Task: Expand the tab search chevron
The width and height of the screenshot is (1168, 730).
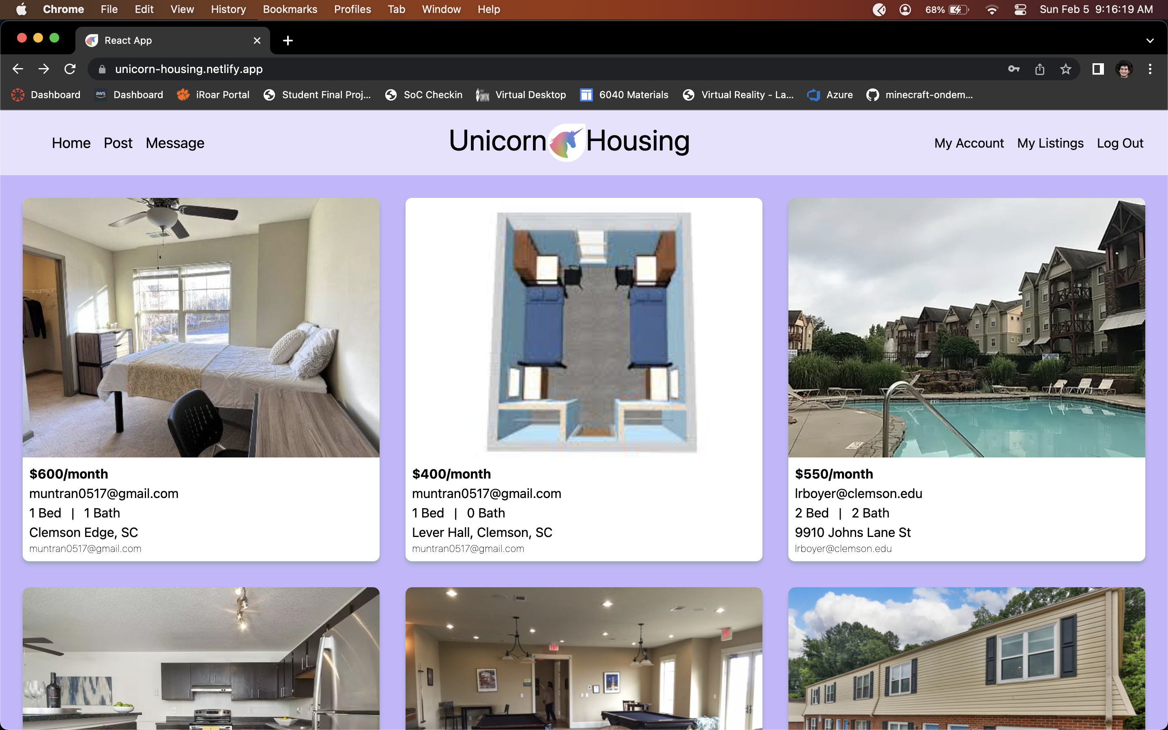Action: click(x=1150, y=41)
